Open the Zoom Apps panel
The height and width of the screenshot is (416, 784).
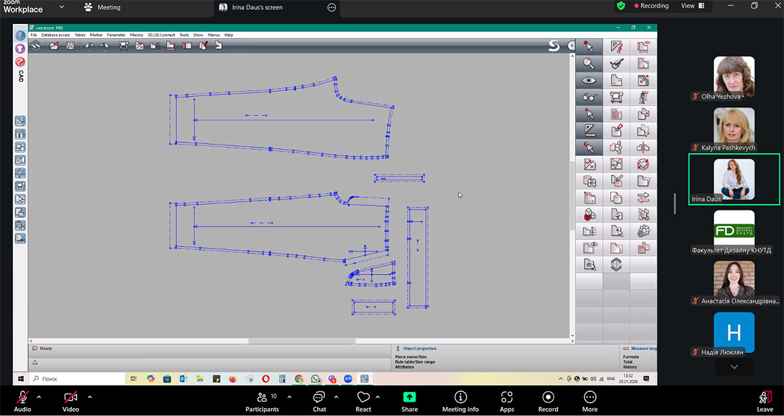coord(507,401)
